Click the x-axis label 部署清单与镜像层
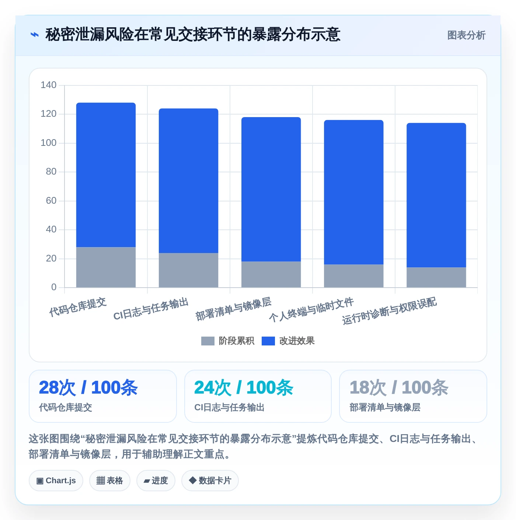The width and height of the screenshot is (516, 520). pyautogui.click(x=233, y=309)
